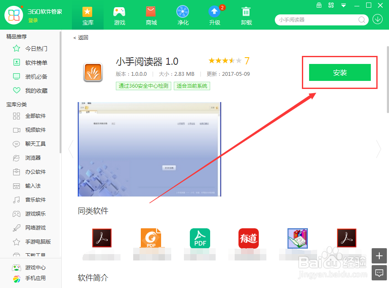
Task: Open the Foxit PDF similar app icon
Action: pos(151,238)
